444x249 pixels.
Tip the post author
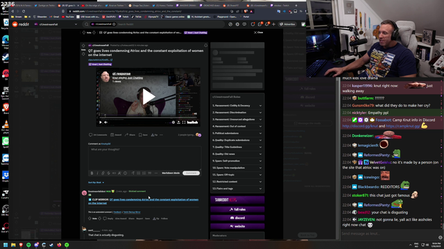tap(154, 135)
